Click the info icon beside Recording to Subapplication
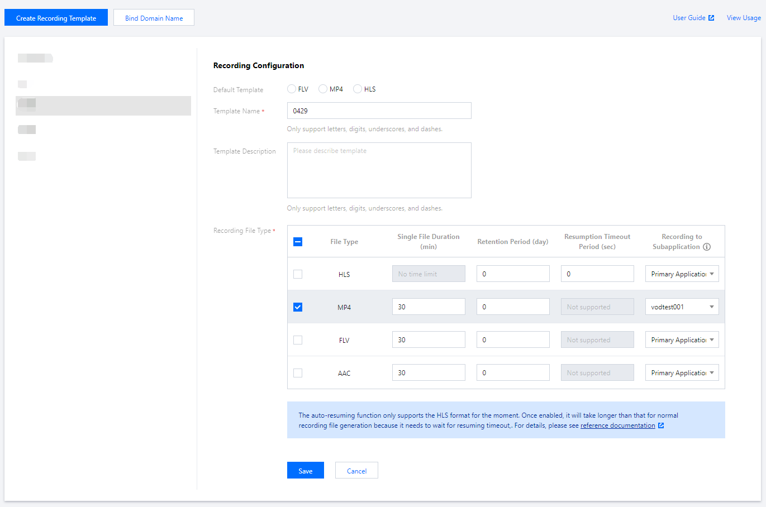The height and width of the screenshot is (507, 766). pyautogui.click(x=707, y=247)
